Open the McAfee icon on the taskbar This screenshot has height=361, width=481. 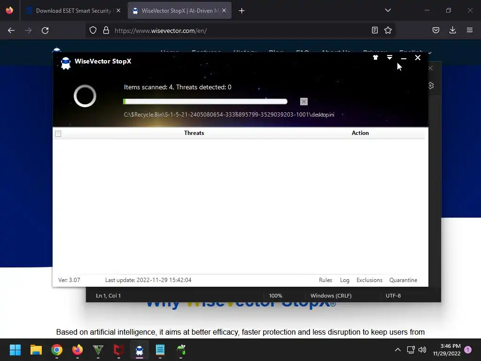119,350
